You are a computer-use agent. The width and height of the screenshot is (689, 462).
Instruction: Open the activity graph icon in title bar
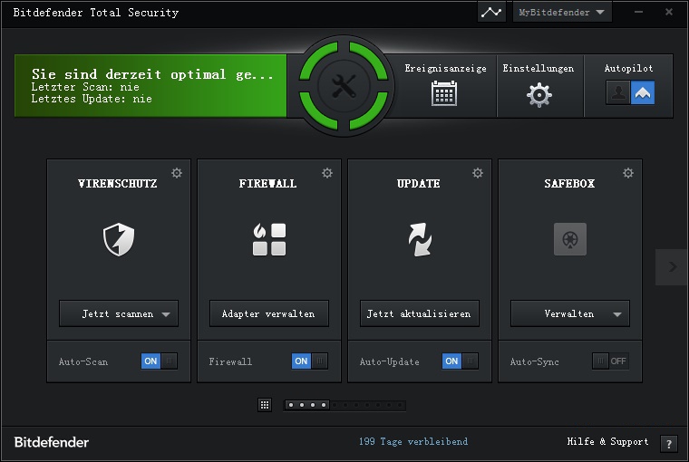pyautogui.click(x=490, y=13)
